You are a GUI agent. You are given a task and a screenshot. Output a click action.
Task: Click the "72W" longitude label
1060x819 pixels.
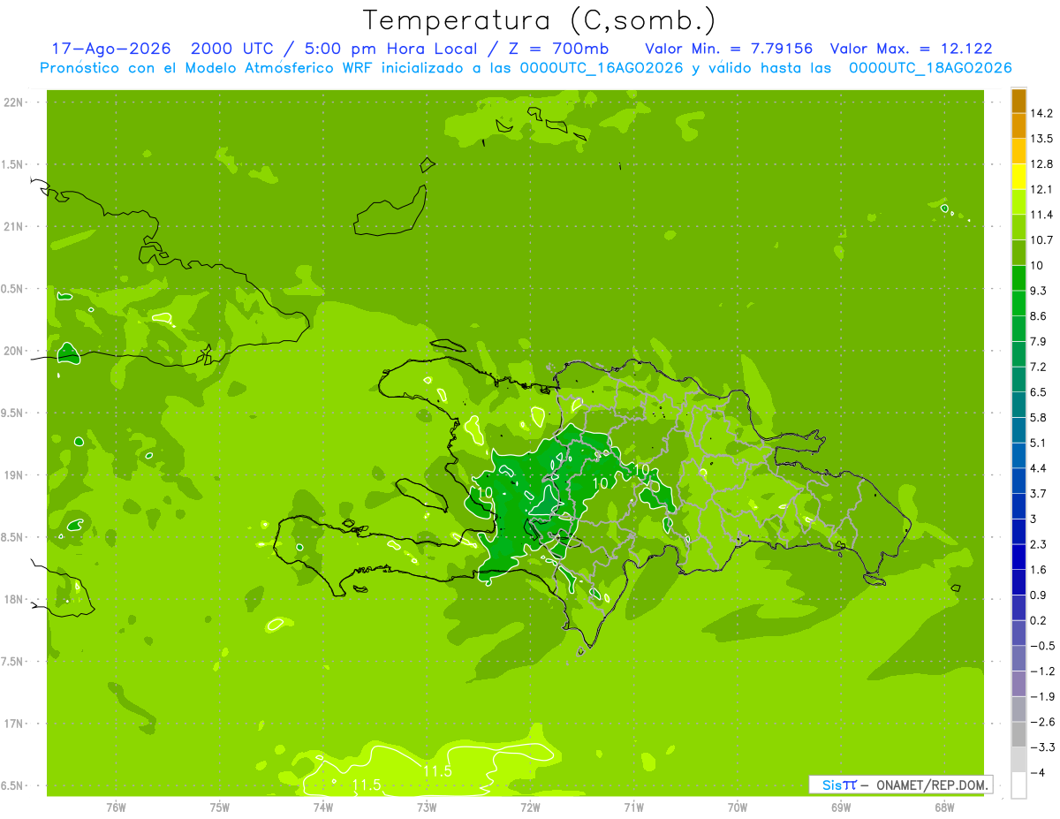[x=530, y=807]
